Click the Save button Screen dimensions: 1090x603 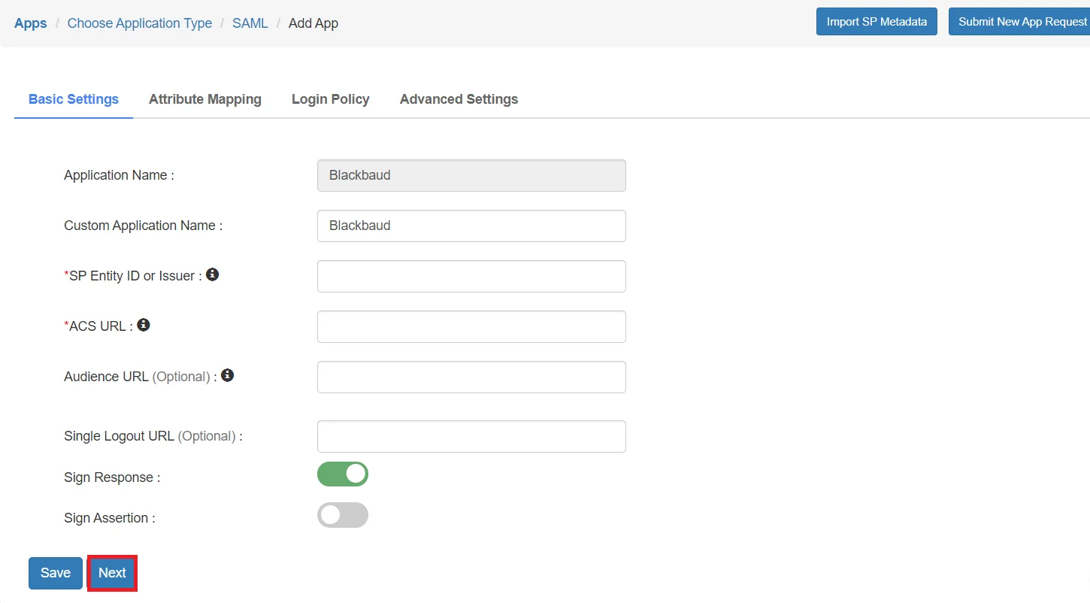click(x=56, y=573)
